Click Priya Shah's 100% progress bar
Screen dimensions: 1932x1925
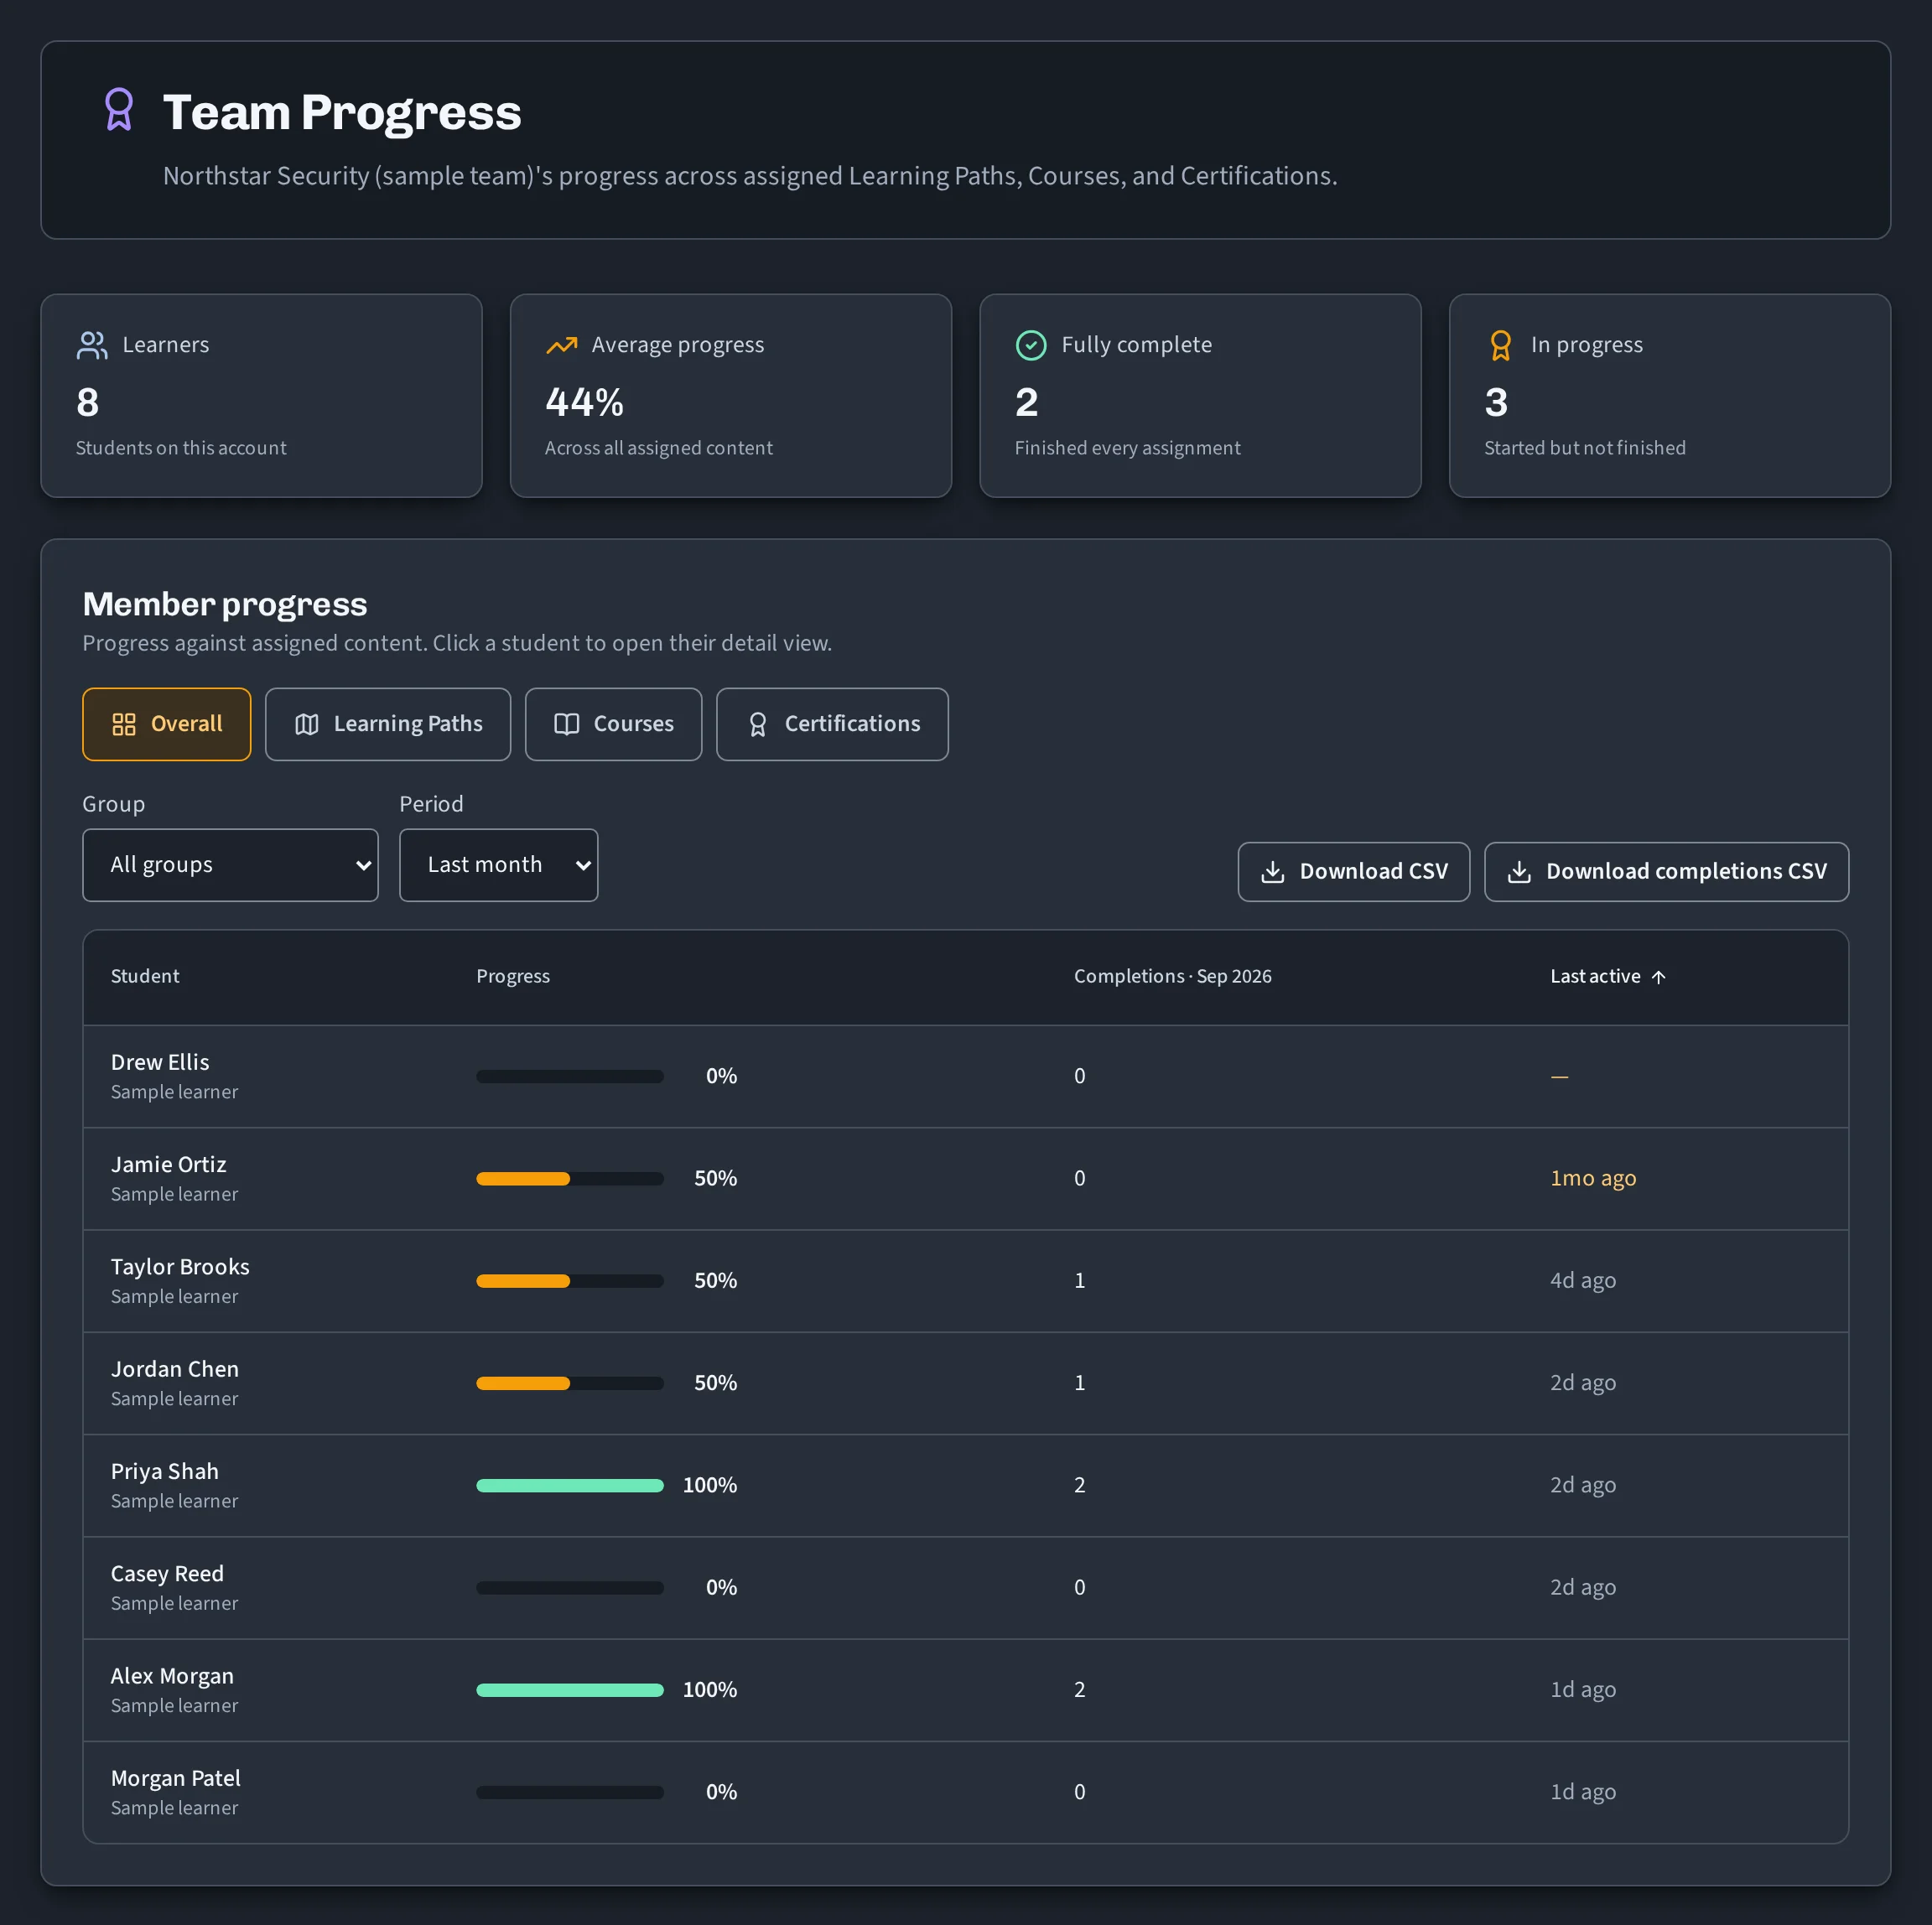[x=570, y=1485]
